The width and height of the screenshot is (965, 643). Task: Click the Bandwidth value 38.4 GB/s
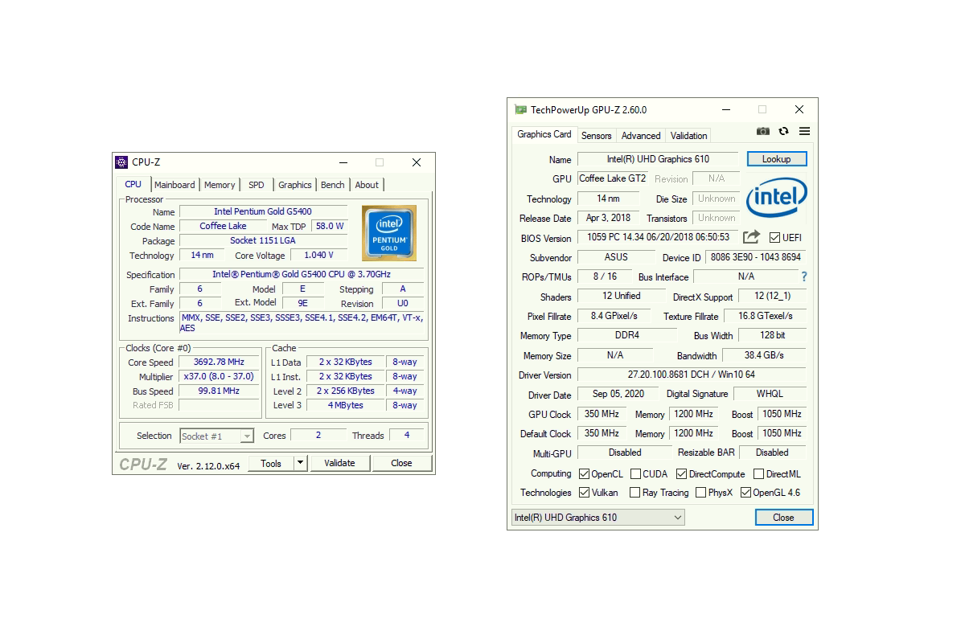(764, 354)
